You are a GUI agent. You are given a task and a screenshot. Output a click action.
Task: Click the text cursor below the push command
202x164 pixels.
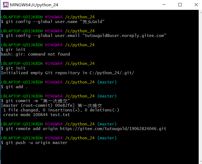click(1, 147)
